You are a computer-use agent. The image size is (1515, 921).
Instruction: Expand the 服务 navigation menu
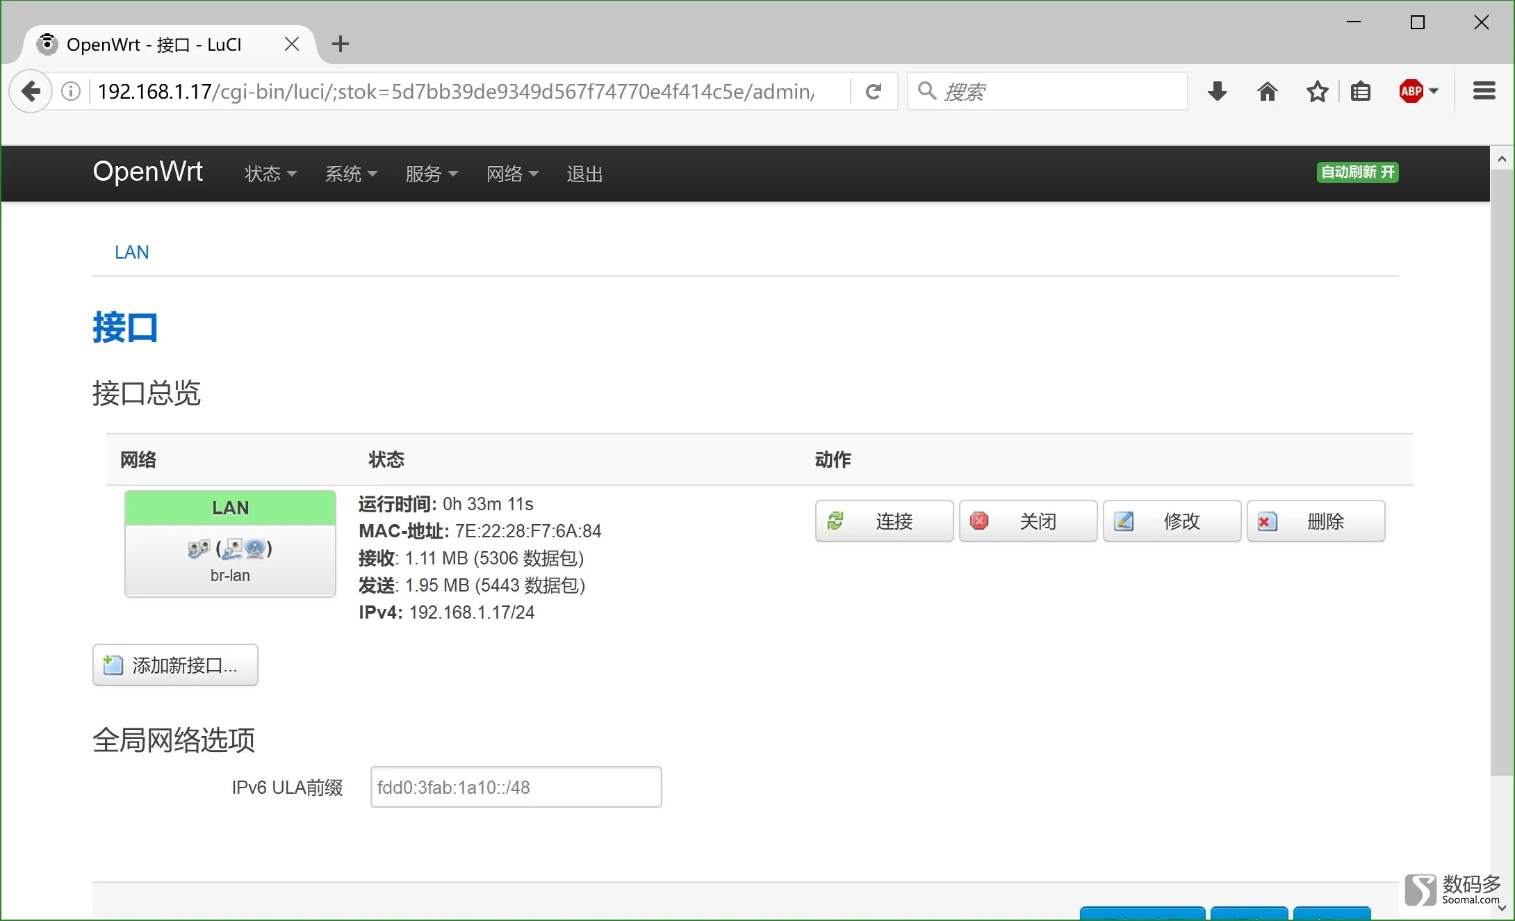tap(432, 174)
